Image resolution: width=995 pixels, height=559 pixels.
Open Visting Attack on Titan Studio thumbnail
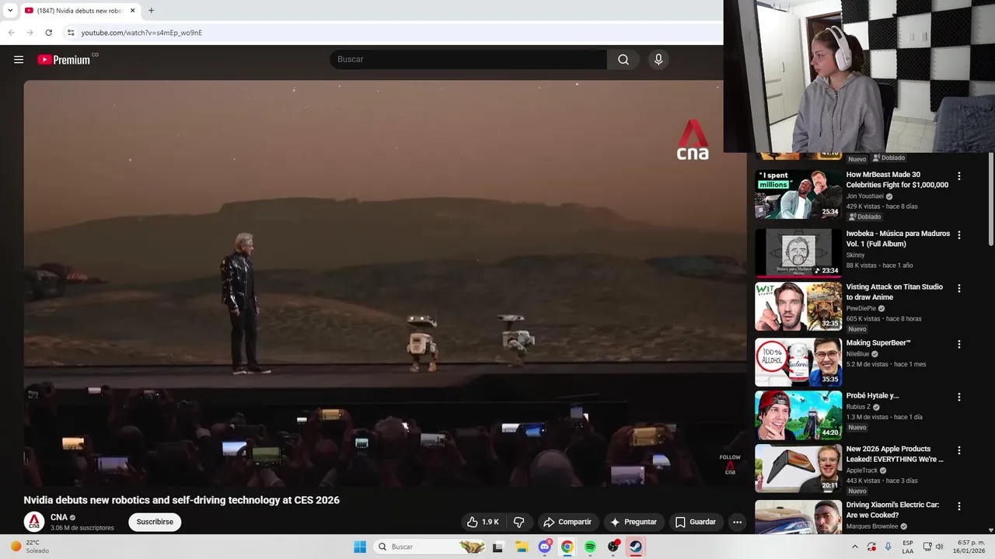click(x=798, y=307)
